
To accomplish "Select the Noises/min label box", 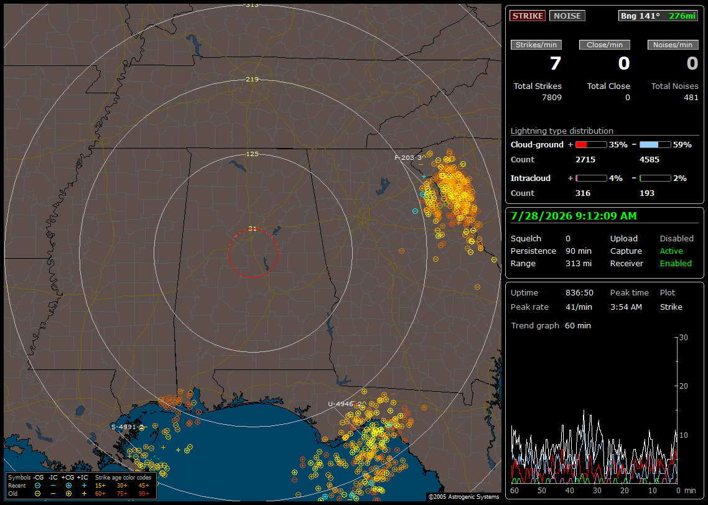I will [x=673, y=45].
